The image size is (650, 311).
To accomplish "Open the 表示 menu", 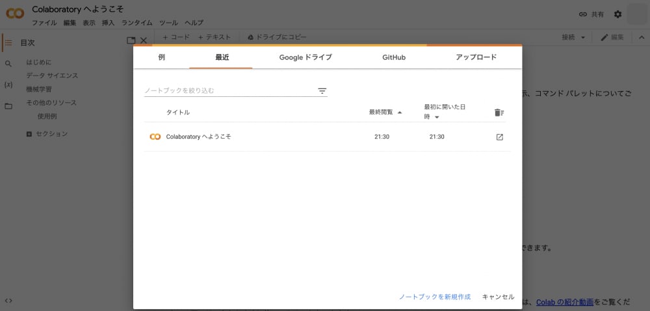I will [88, 23].
